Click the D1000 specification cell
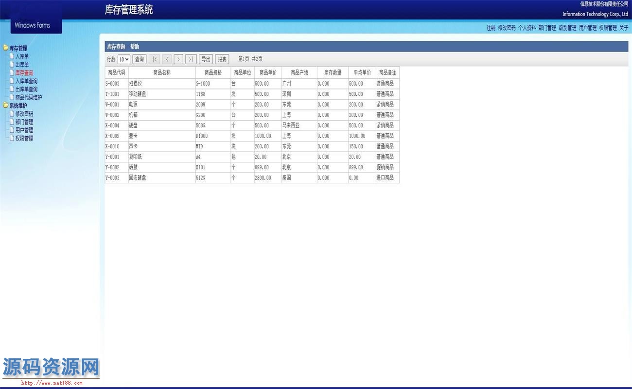 213,136
